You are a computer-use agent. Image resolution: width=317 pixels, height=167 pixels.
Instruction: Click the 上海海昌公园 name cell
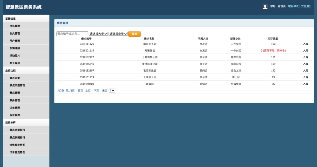point(150,57)
